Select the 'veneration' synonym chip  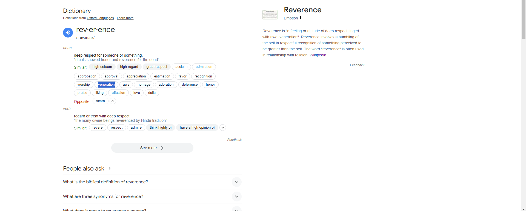[x=107, y=85]
